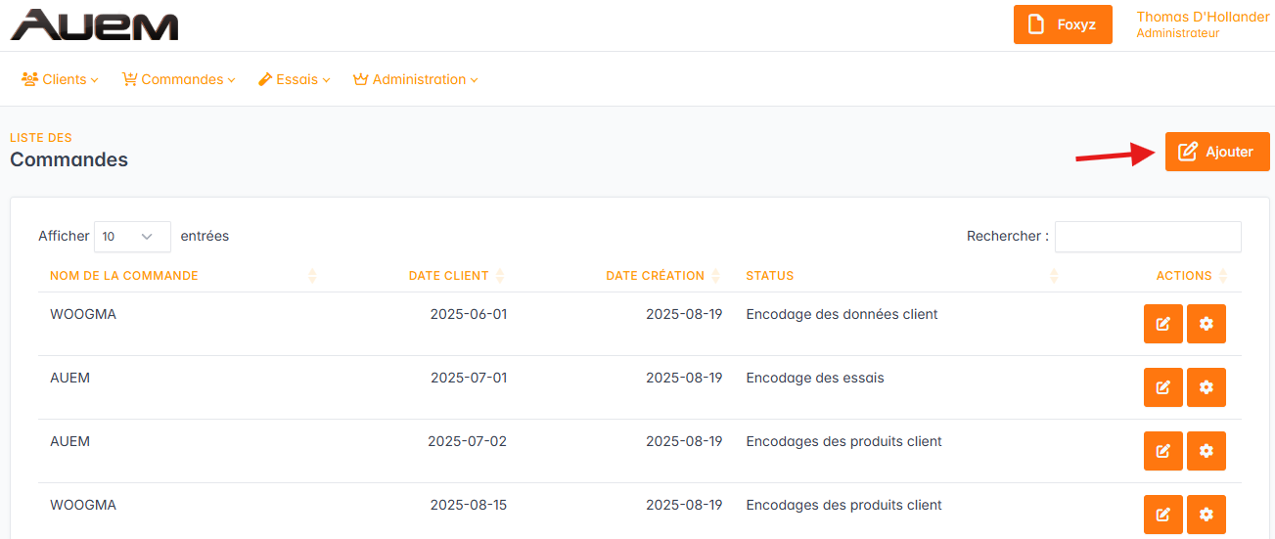The width and height of the screenshot is (1275, 539).
Task: Focus the Rechercher search field
Action: point(1147,237)
